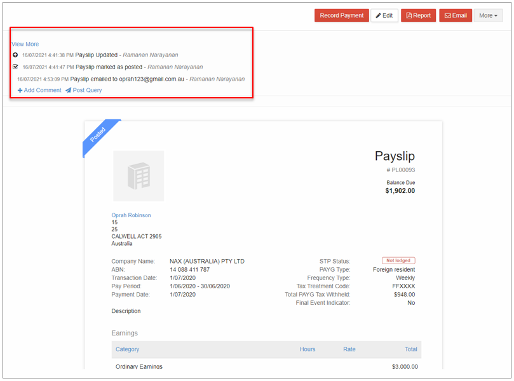The image size is (514, 381).
Task: Click the Earnings section heading
Action: [125, 333]
